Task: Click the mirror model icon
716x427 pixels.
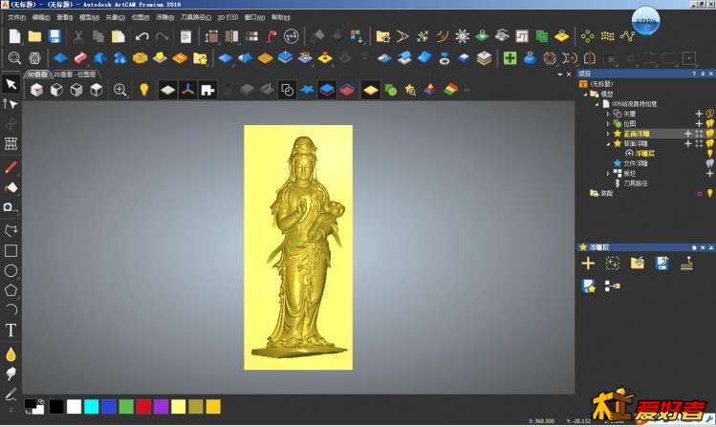Action: [x=231, y=36]
